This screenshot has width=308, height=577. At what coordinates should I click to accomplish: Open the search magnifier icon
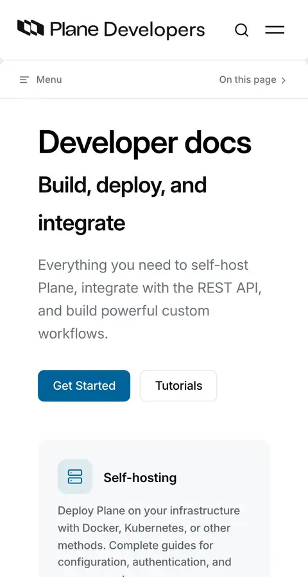point(242,29)
